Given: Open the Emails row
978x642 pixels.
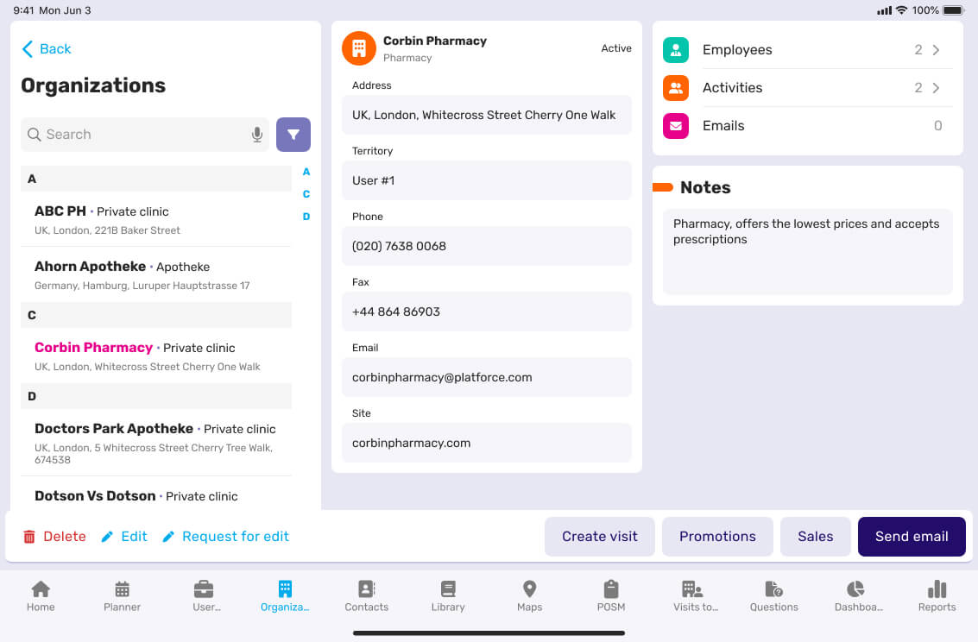Looking at the screenshot, I should tap(808, 126).
